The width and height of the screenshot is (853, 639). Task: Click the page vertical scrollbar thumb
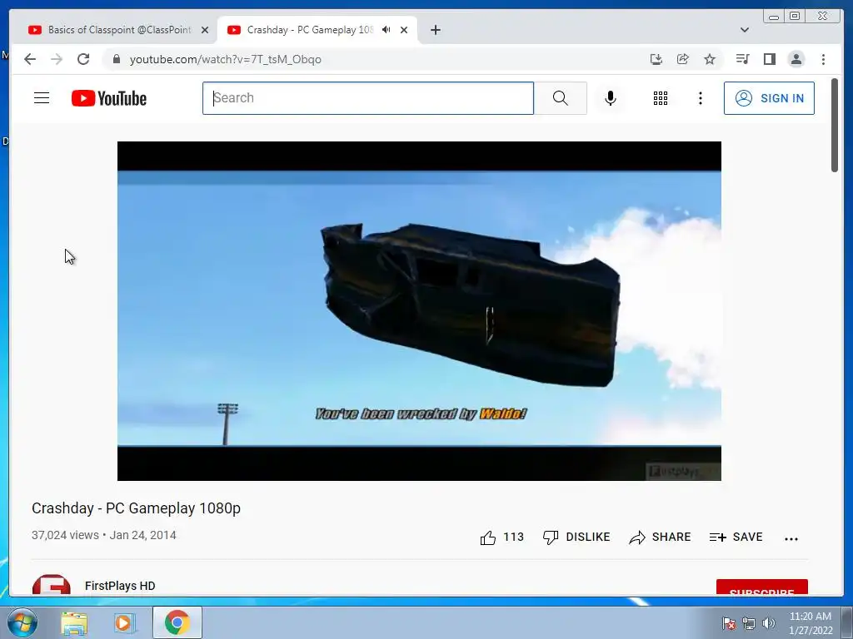tap(835, 125)
